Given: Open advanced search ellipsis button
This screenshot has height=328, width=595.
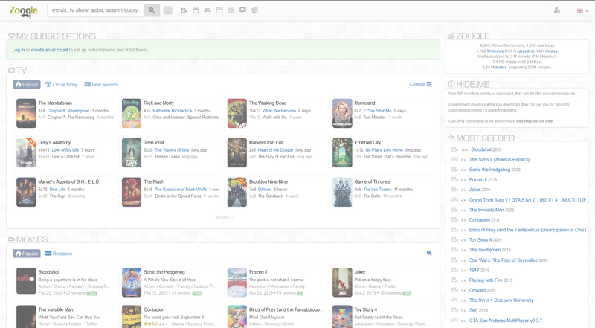Looking at the screenshot, I should coord(168,10).
